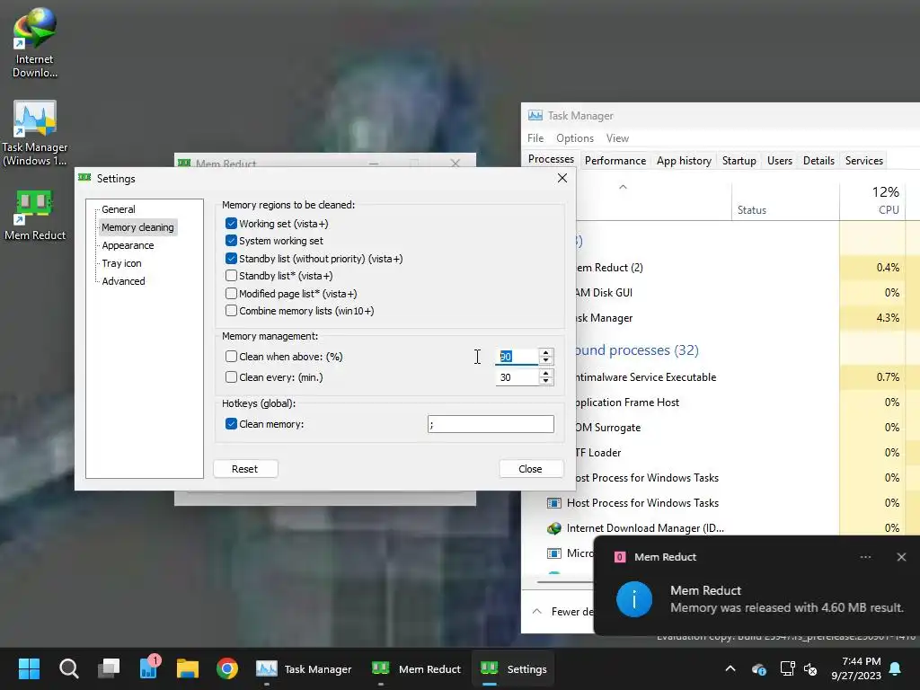Open Internet Download Manager desktop shortcut
This screenshot has width=920, height=690.
pyautogui.click(x=35, y=43)
